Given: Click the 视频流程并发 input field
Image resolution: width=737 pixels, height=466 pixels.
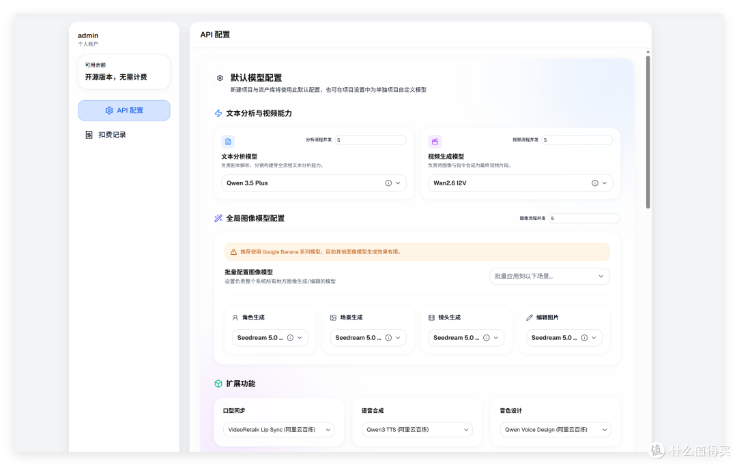Looking at the screenshot, I should point(577,140).
